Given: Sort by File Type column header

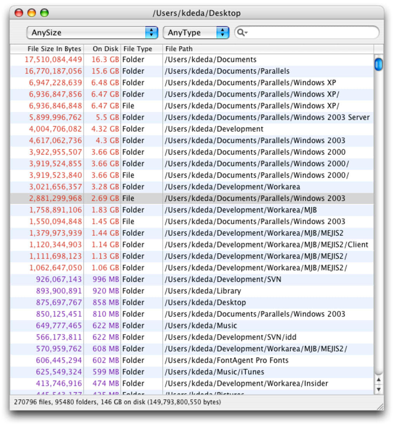Looking at the screenshot, I should coord(142,49).
